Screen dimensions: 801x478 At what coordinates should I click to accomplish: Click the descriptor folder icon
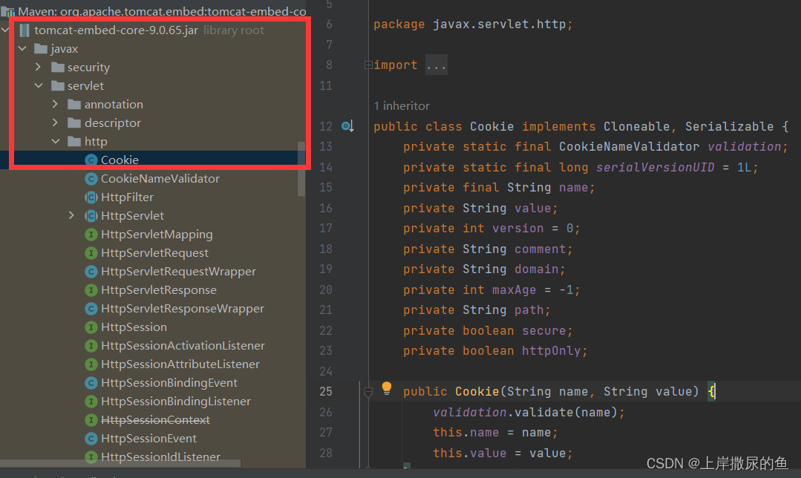coord(74,123)
